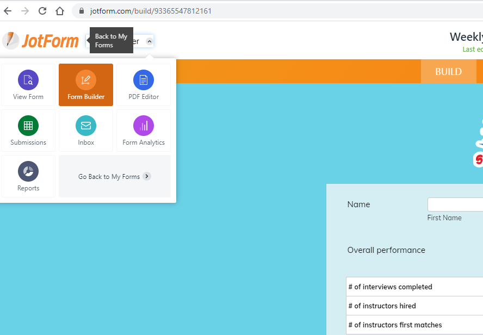This screenshot has height=335, width=483.
Task: Switch to the BUILD tab
Action: pyautogui.click(x=448, y=72)
